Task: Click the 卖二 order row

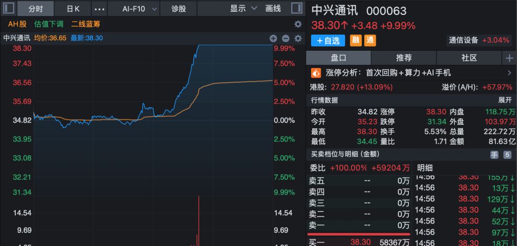Action: tap(359, 214)
